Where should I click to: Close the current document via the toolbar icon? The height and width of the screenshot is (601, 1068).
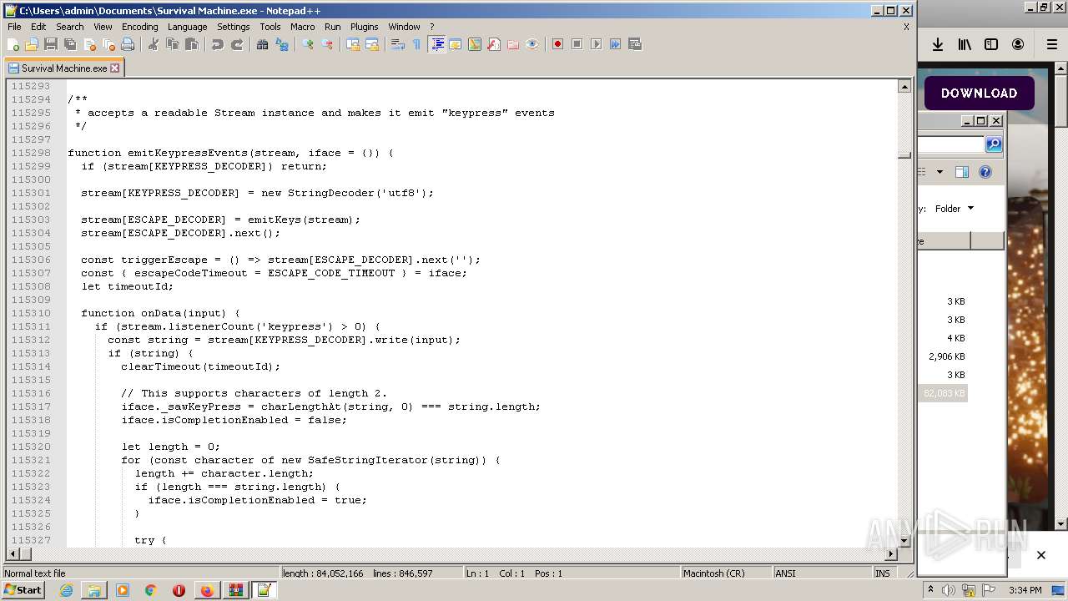click(89, 44)
